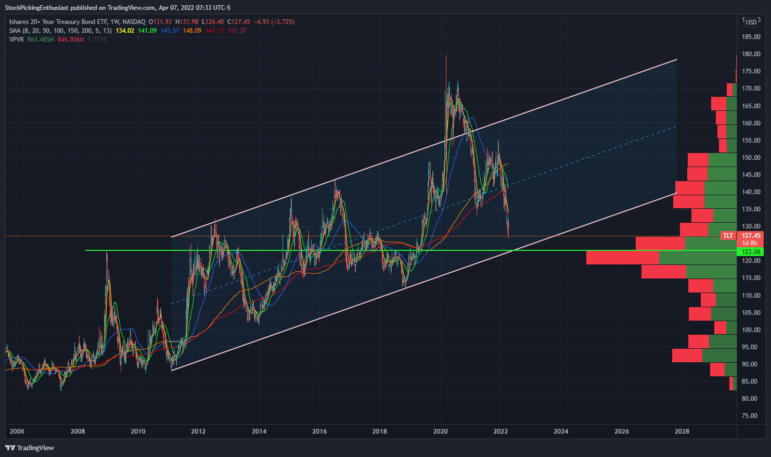
Task: Click the 2006 year label on time axis
Action: pyautogui.click(x=17, y=431)
